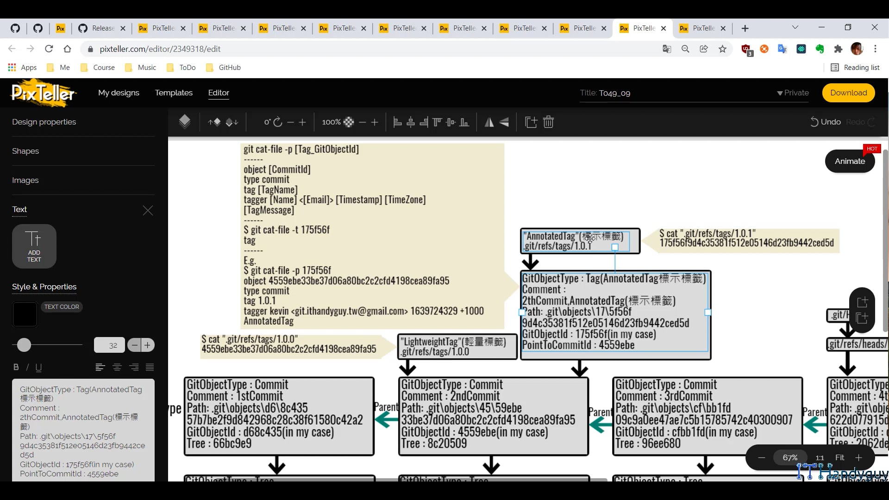Toggle italic text formatting
Image resolution: width=889 pixels, height=500 pixels.
click(27, 367)
